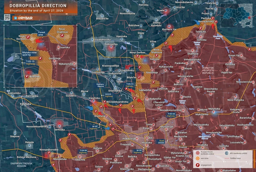Click the Myrnohrad city label
Viewport: 256px width, 172px height.
point(166,127)
